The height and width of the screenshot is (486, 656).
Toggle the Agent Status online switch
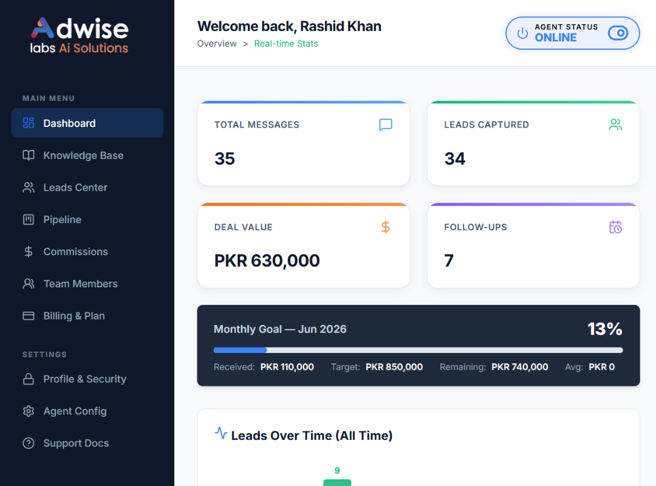(x=618, y=33)
